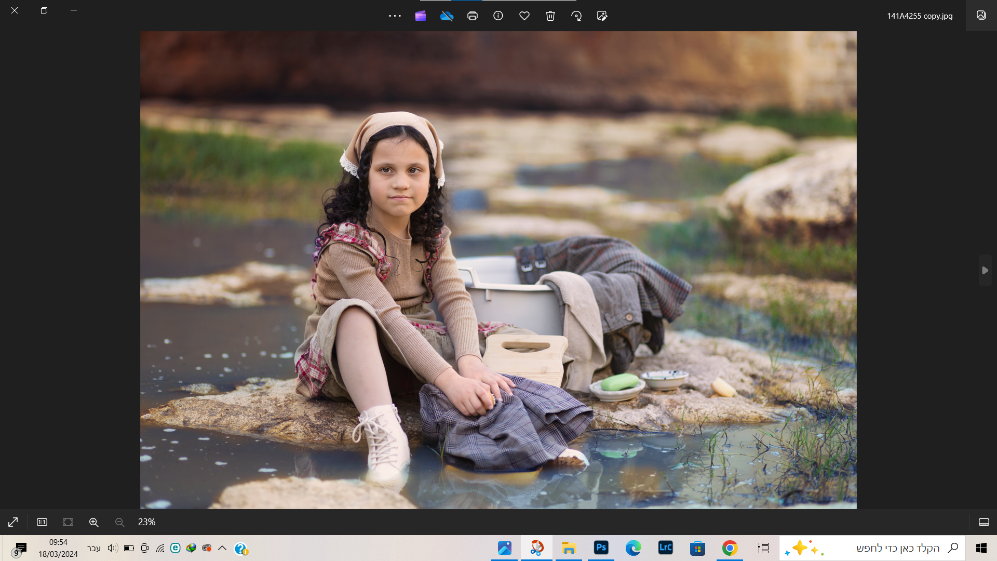Print the current photo
This screenshot has width=997, height=561.
472,16
